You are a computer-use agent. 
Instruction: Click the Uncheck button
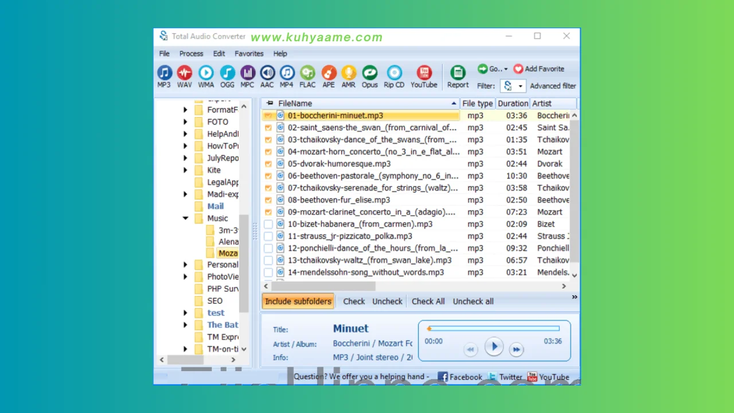click(387, 301)
